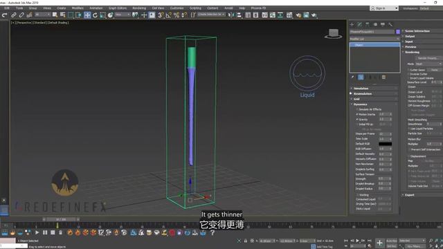Click the object color swatch beside name field
This screenshot has height=249, width=443.
tap(398, 32)
